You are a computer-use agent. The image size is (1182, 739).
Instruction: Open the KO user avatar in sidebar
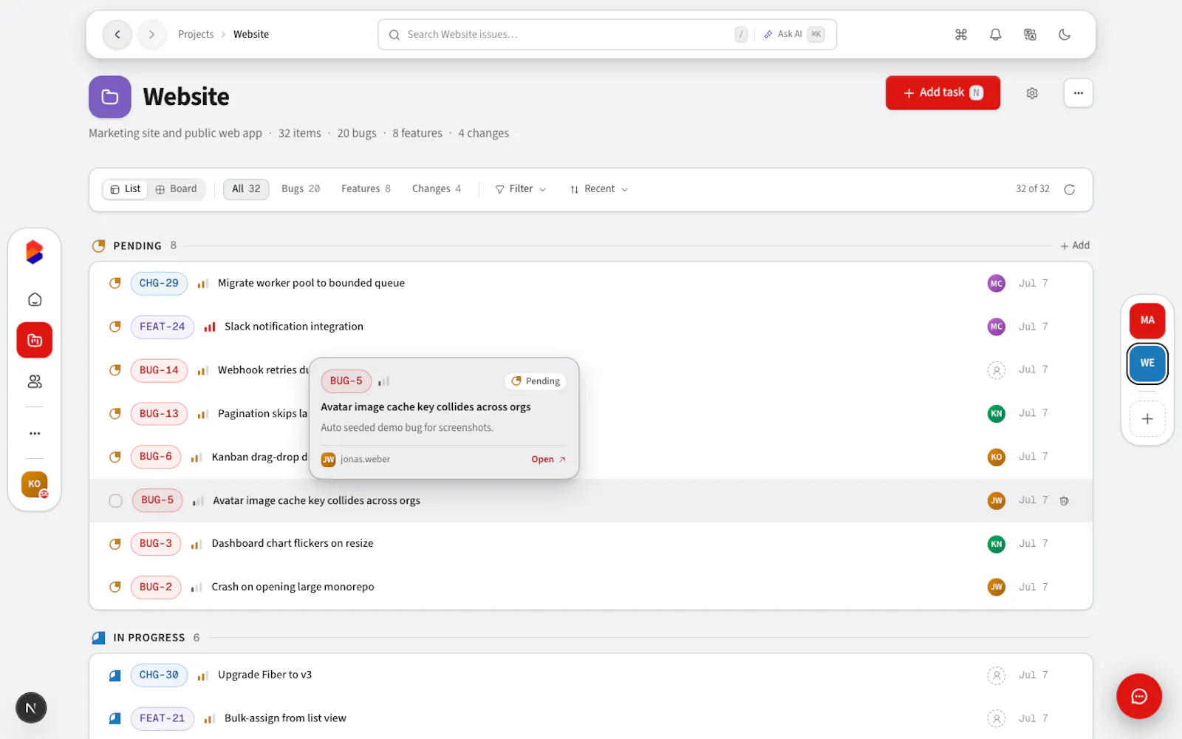(x=35, y=484)
